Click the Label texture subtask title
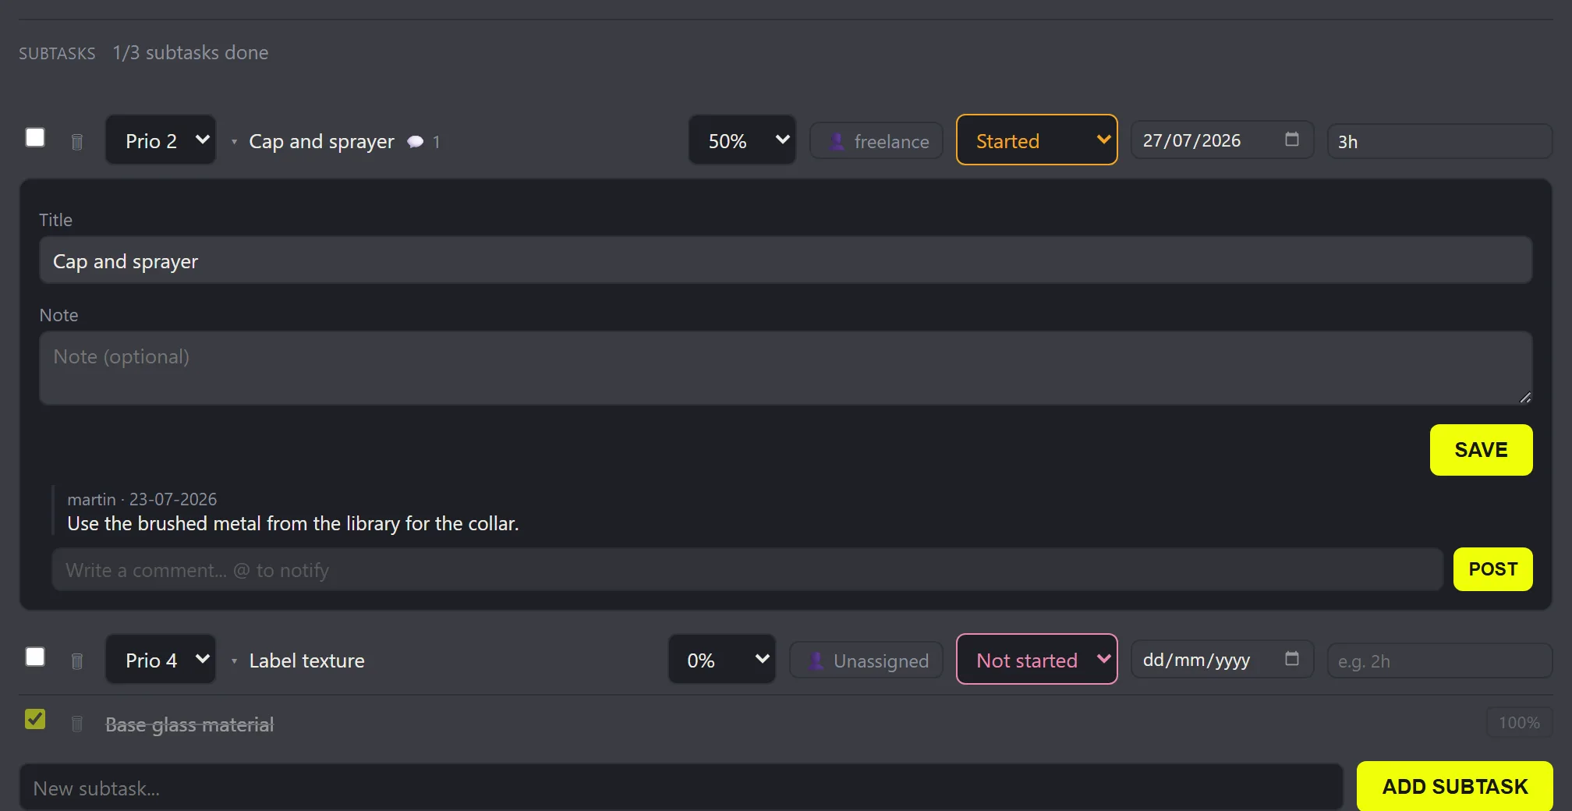 tap(306, 660)
